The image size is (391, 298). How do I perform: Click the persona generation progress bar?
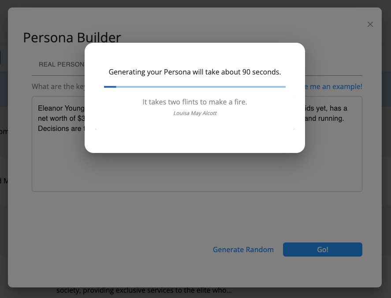[194, 87]
